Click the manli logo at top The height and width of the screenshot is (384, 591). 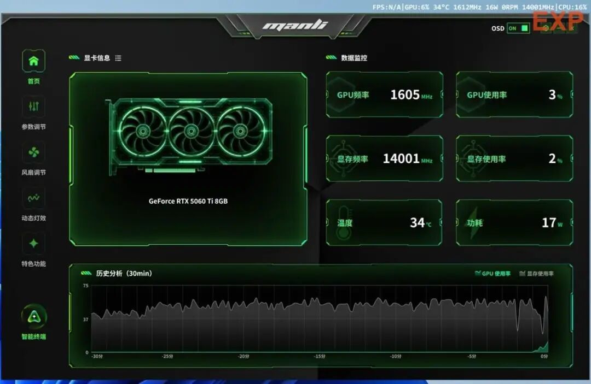[x=295, y=25]
